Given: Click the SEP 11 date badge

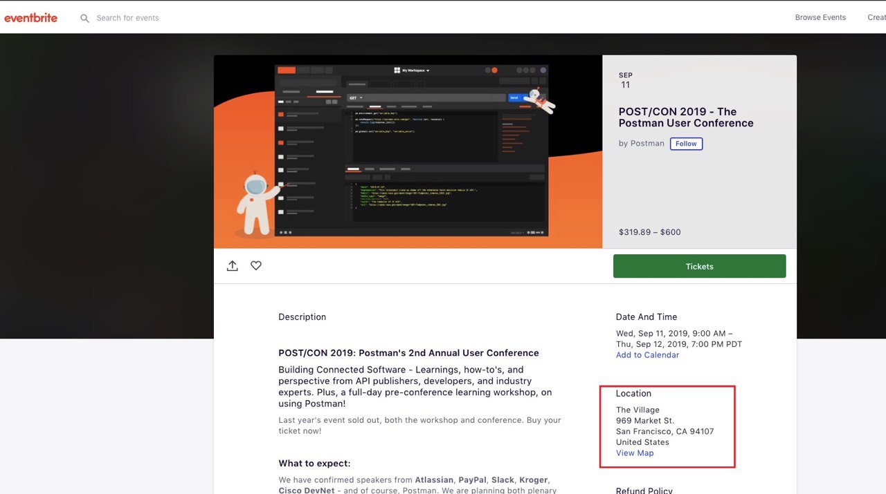Looking at the screenshot, I should 626,80.
